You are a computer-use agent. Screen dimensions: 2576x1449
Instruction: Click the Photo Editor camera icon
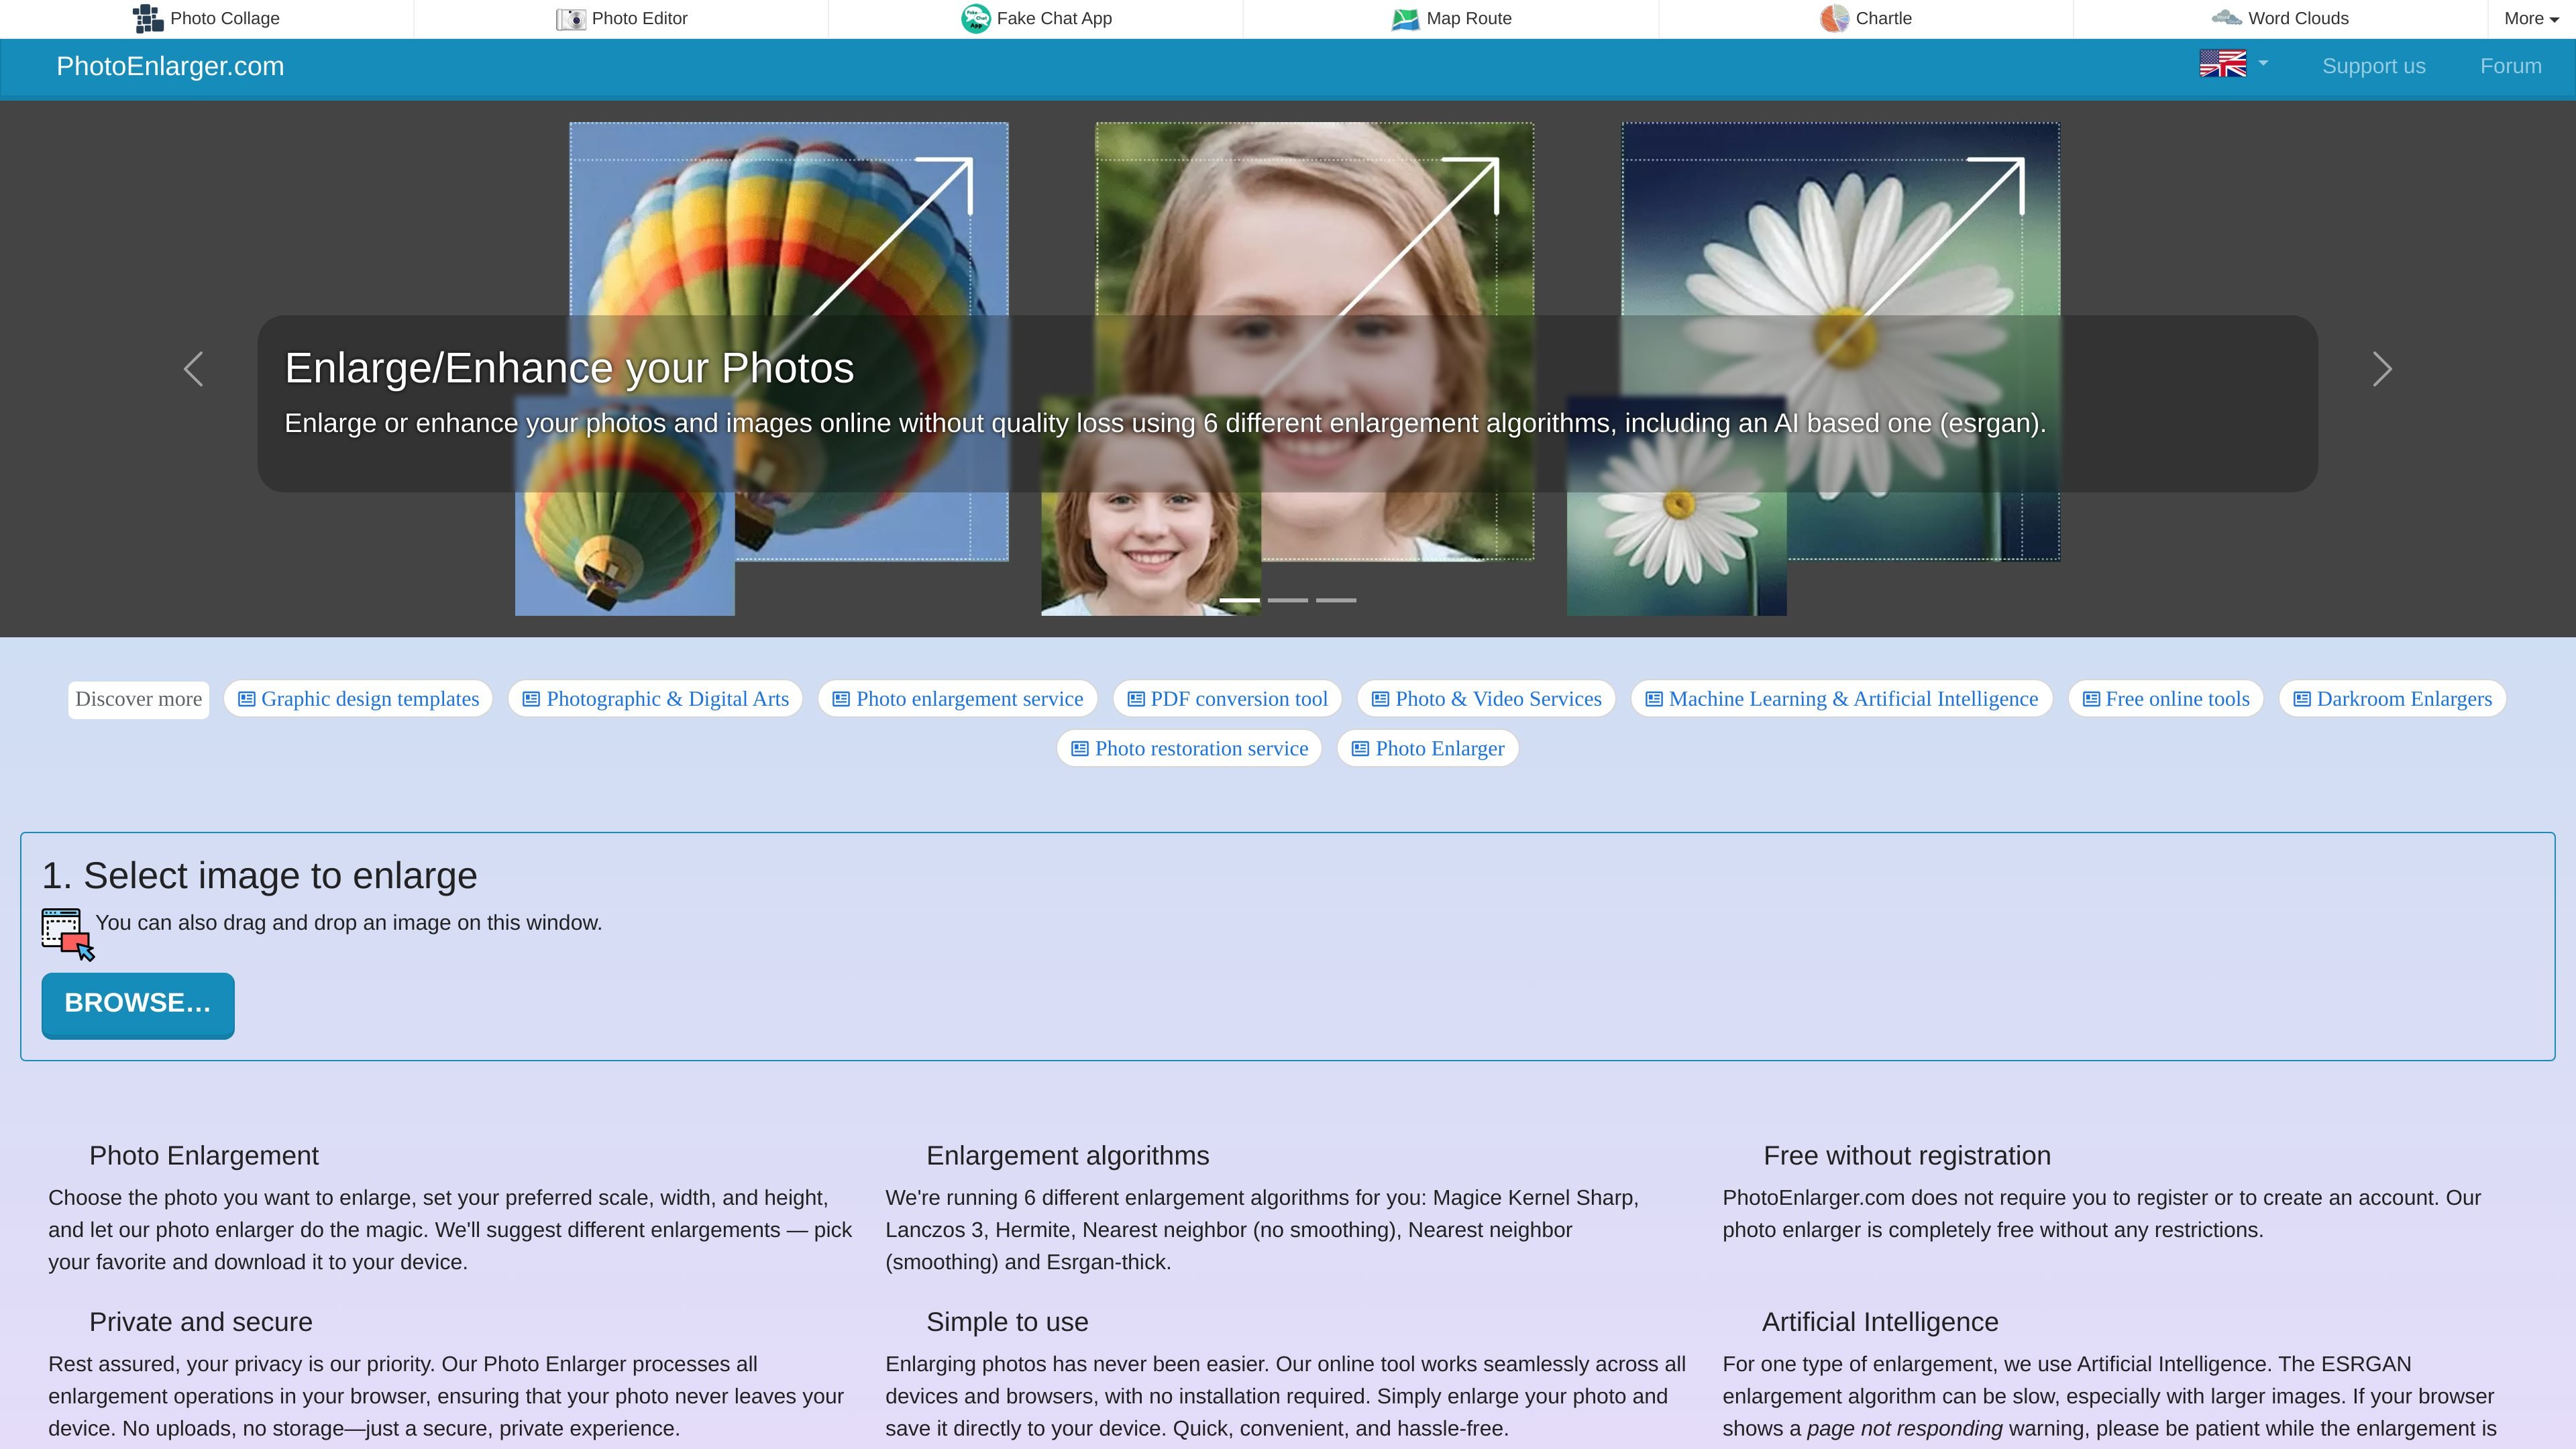point(570,18)
